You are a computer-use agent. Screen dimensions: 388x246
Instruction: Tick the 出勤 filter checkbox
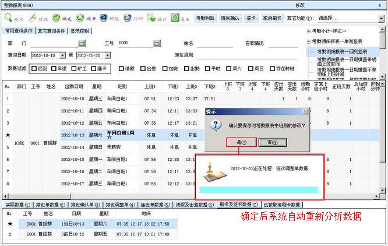pyautogui.click(x=186, y=69)
